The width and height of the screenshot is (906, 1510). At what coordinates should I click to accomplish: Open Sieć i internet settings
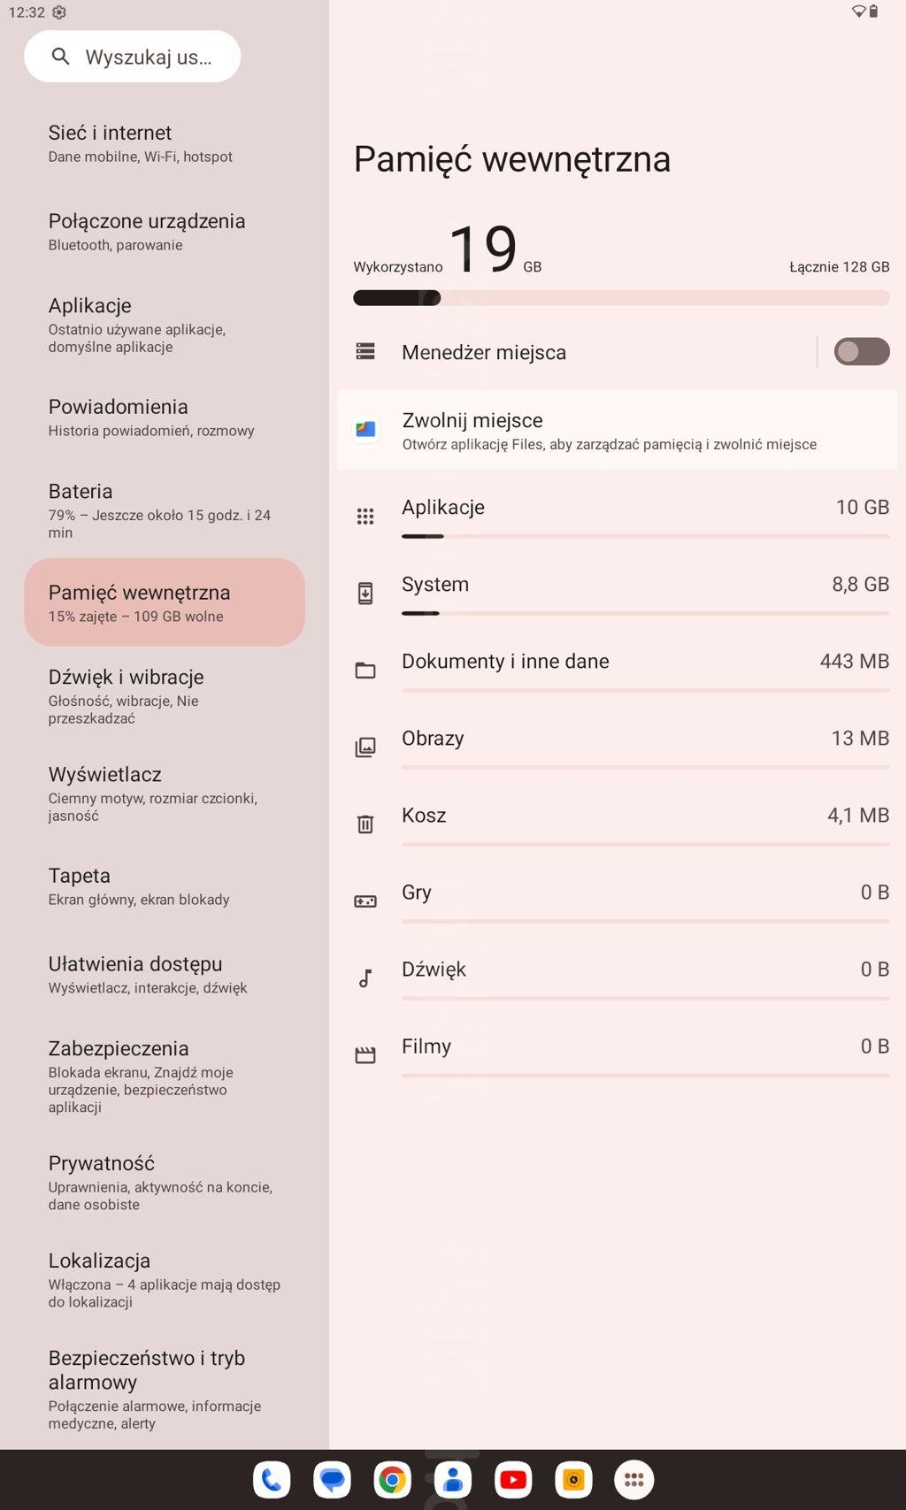[141, 143]
